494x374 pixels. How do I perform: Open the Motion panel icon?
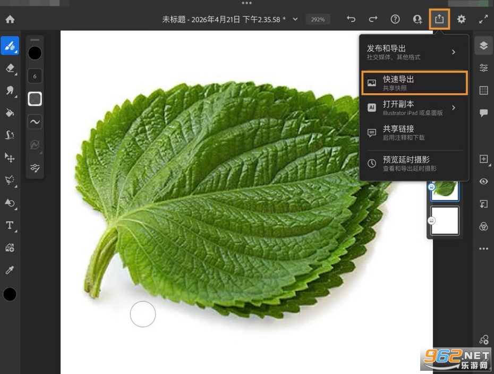[483, 339]
